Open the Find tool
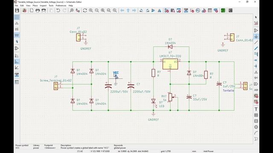This screenshot has height=153, width=273. pos(72,10)
